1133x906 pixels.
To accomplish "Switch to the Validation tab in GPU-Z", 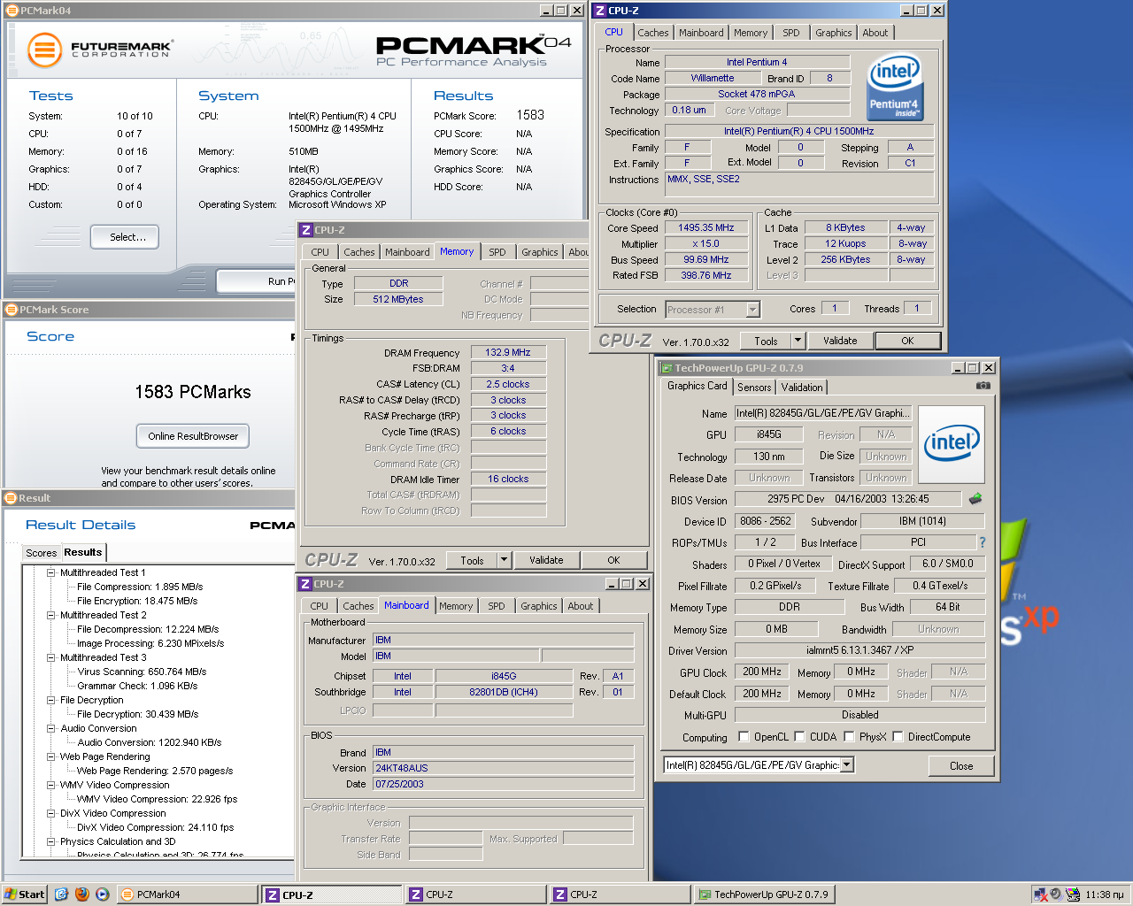I will coord(802,388).
